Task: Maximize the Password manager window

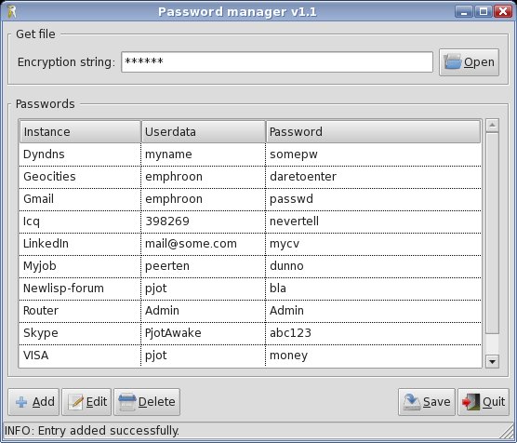Action: (x=484, y=11)
